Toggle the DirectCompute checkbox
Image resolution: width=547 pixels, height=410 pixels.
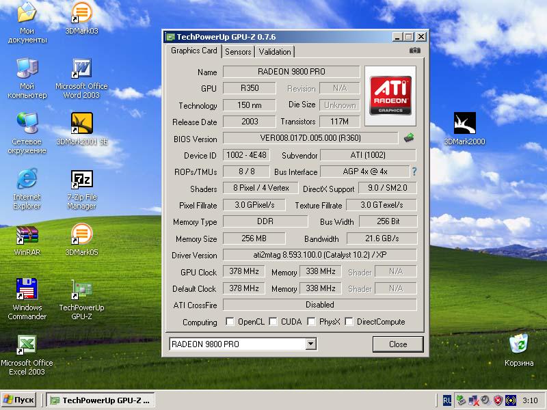[x=349, y=321]
